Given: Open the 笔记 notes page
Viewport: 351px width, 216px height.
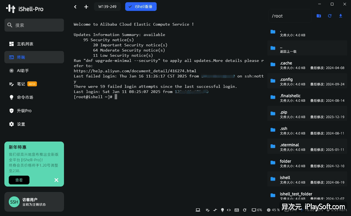Looking at the screenshot, I should 34,84.
